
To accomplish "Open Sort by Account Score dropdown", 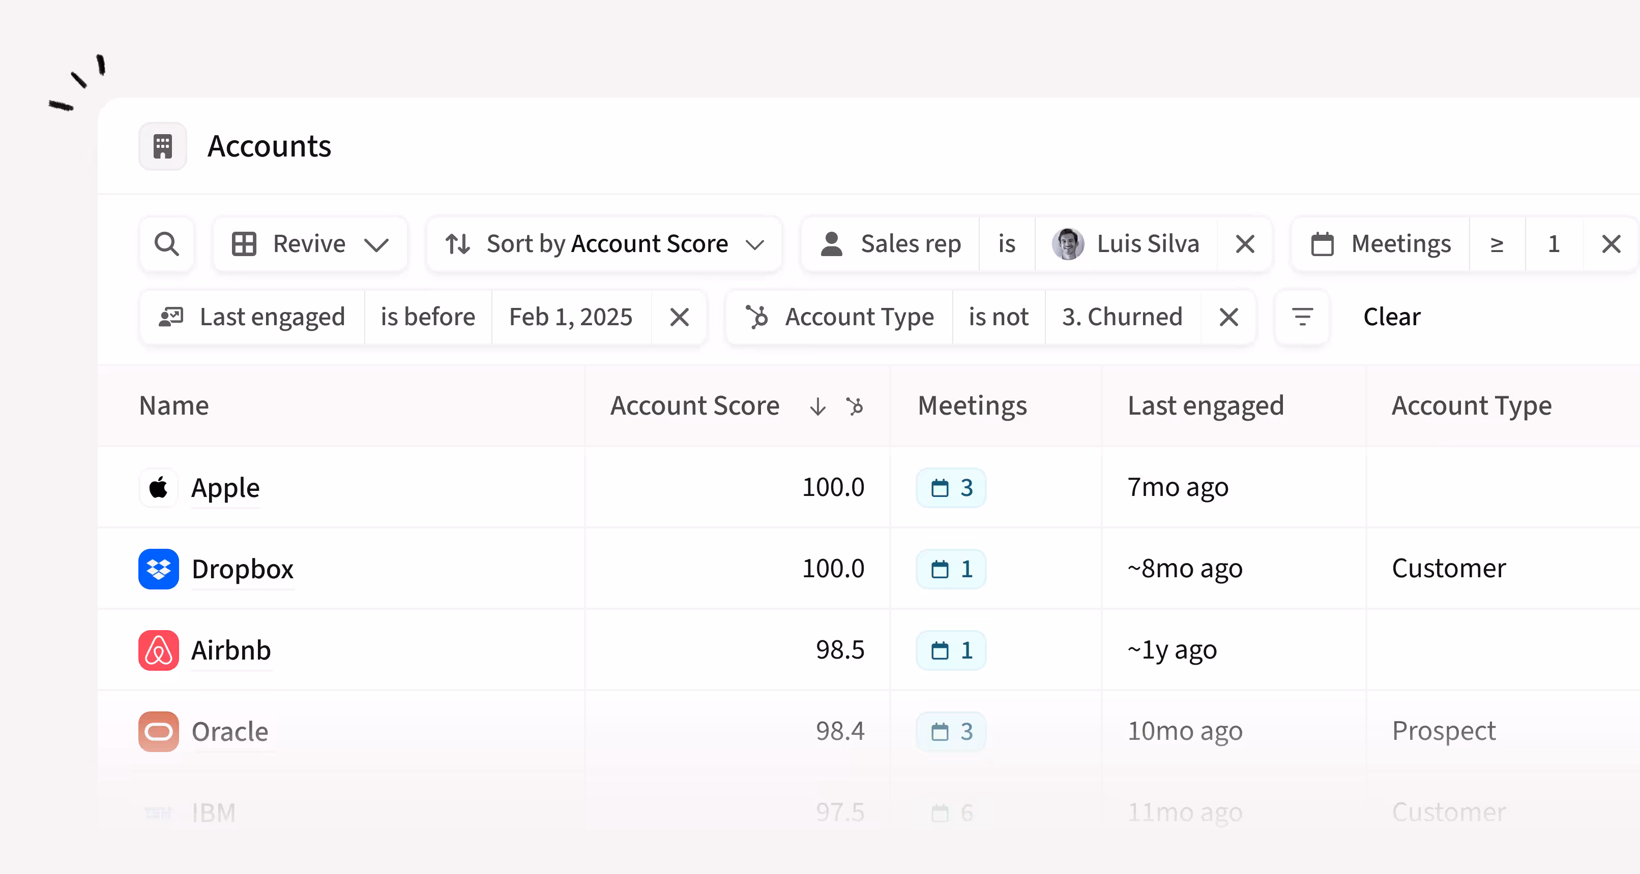I will click(x=604, y=244).
